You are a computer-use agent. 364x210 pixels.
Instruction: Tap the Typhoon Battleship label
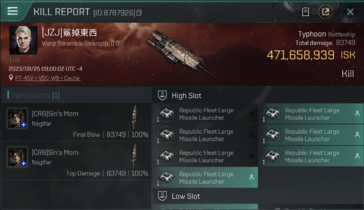(326, 34)
